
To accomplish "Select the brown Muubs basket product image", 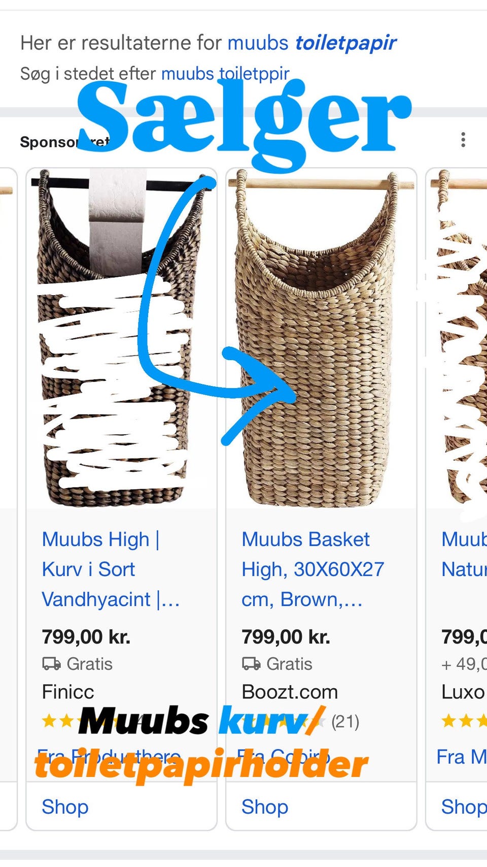I will (x=321, y=338).
